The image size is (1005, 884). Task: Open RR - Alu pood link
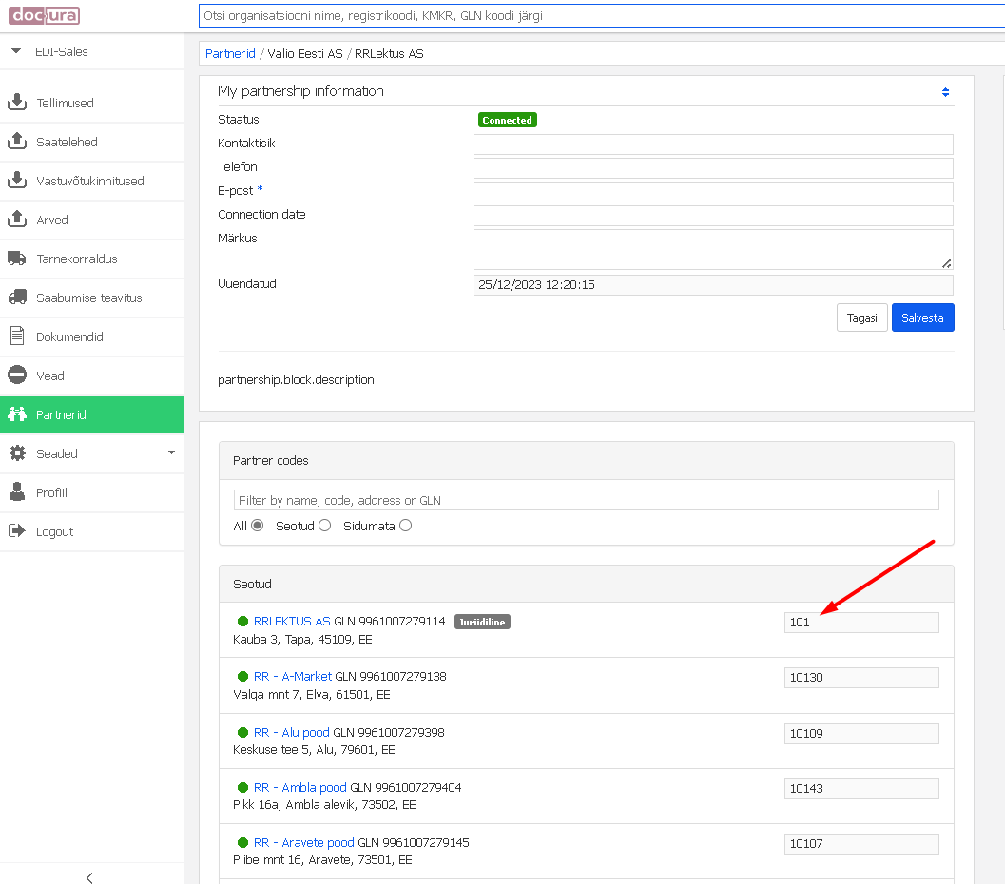(x=292, y=732)
